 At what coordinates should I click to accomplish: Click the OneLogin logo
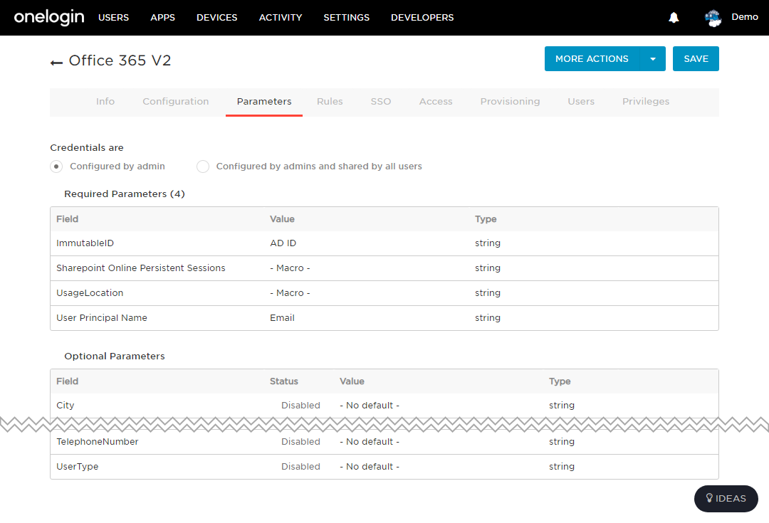point(49,17)
